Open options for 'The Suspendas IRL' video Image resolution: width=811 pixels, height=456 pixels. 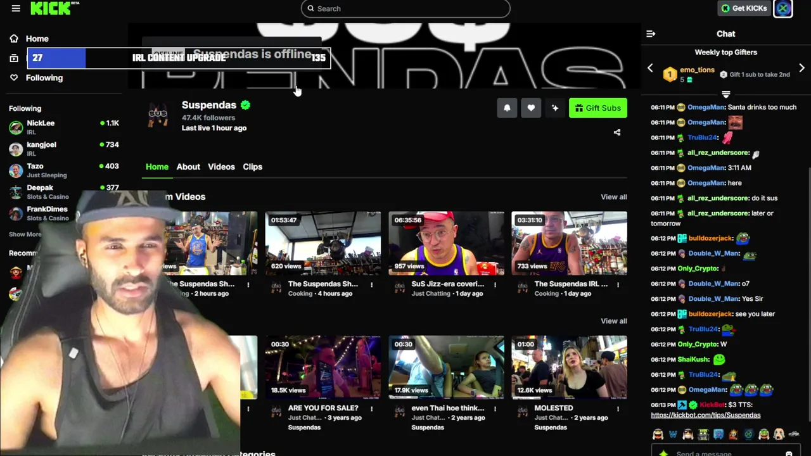pos(618,284)
